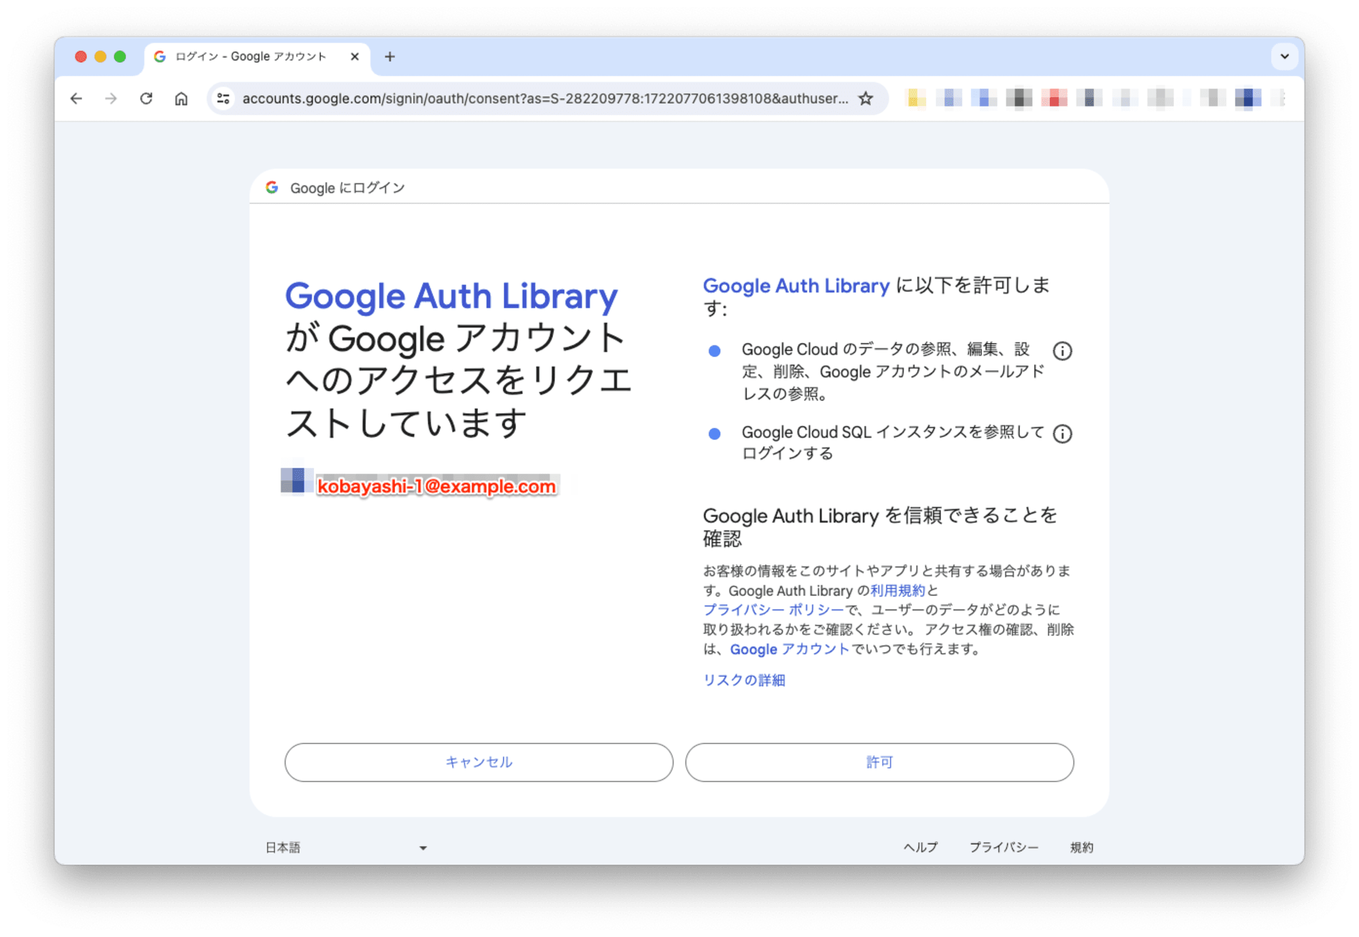Bookmark this page with the star icon
The image size is (1359, 937).
point(866,99)
